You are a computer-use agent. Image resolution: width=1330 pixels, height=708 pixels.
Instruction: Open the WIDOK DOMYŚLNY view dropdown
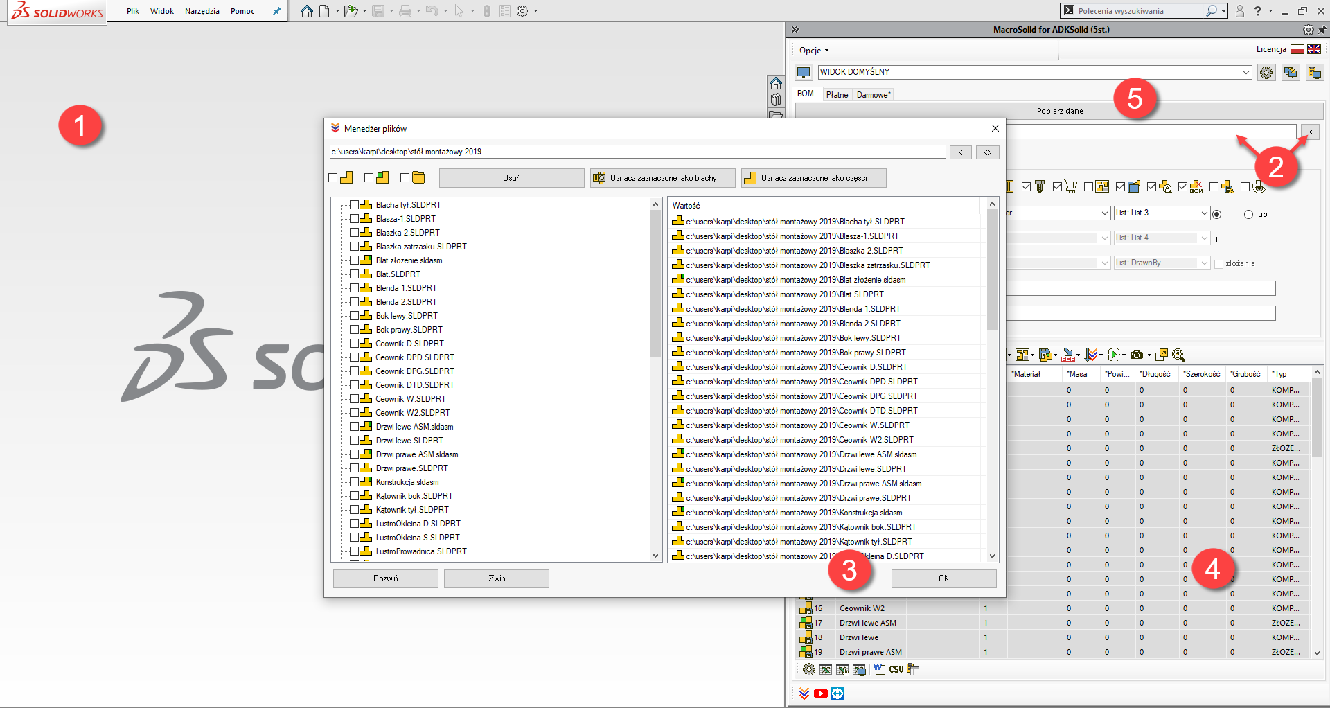pyautogui.click(x=1245, y=72)
